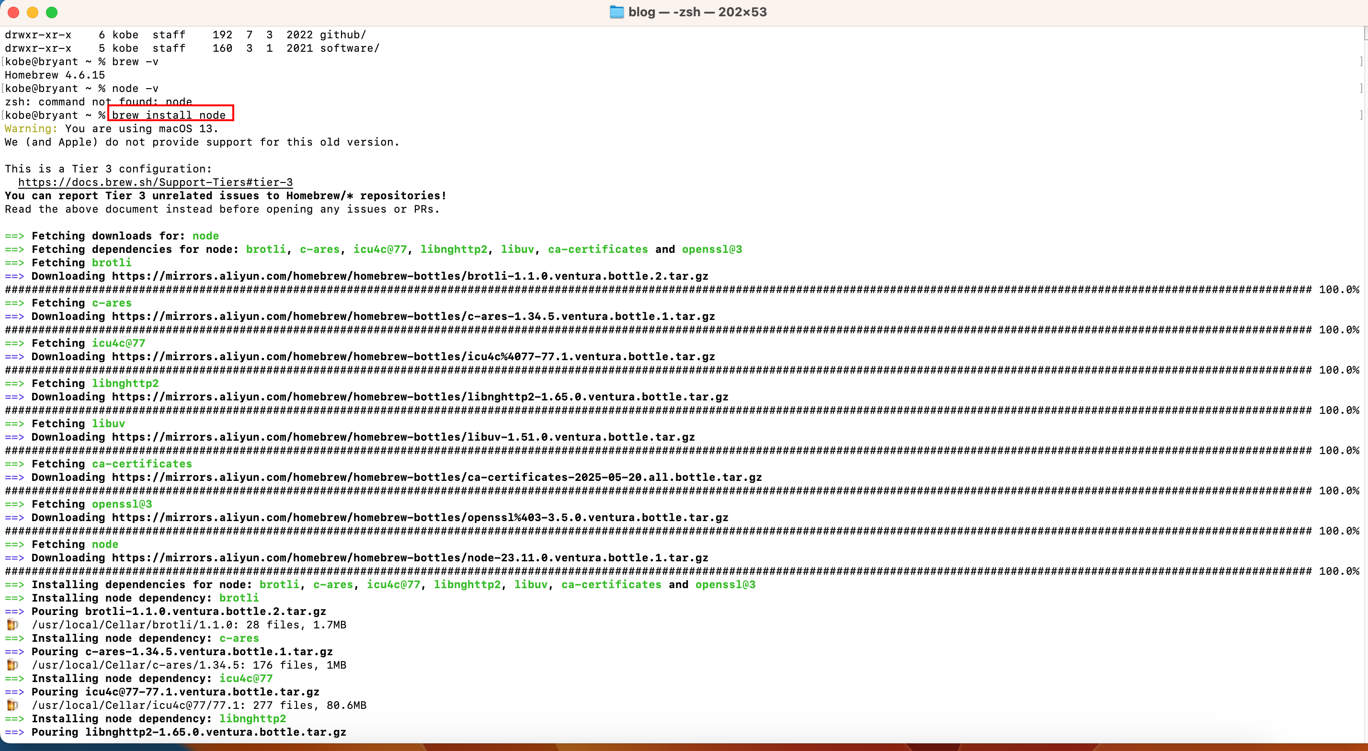Click the beer mug icon beside icu4c@77 Cellar path

[x=12, y=705]
